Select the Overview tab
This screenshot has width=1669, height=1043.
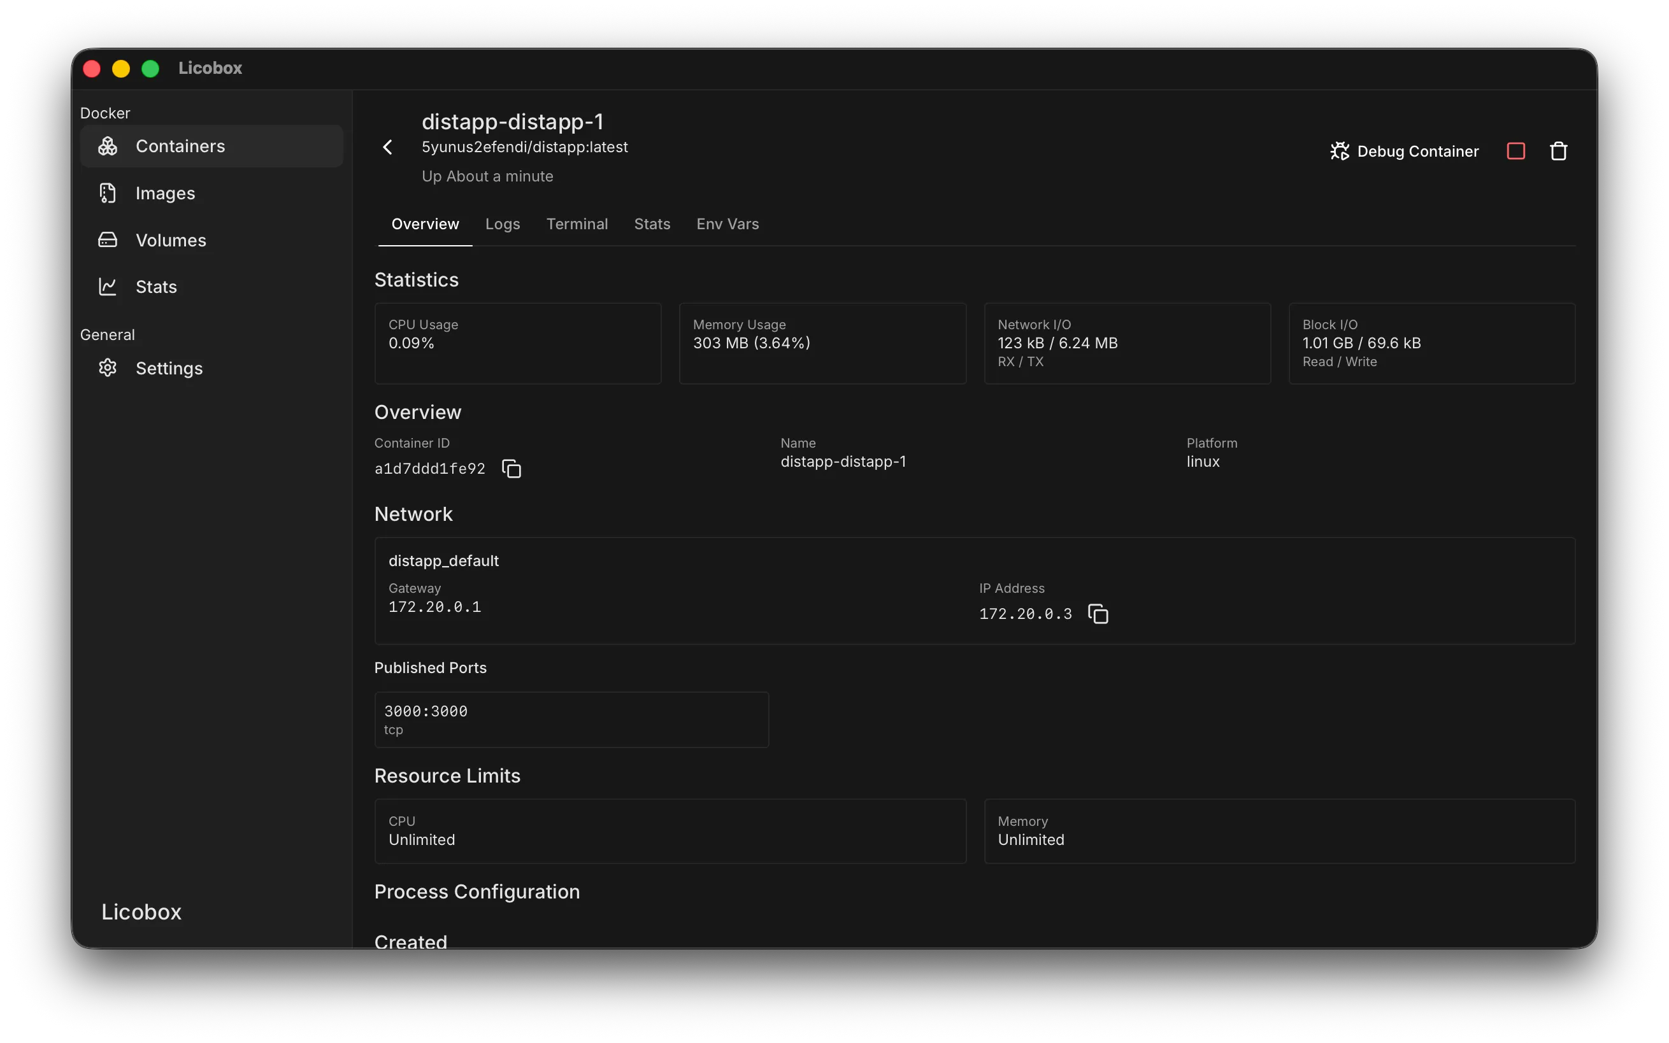(x=425, y=224)
